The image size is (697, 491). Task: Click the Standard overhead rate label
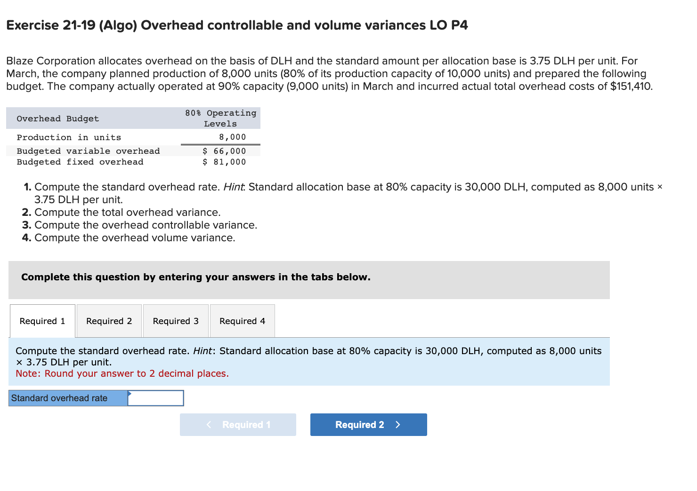[58, 398]
